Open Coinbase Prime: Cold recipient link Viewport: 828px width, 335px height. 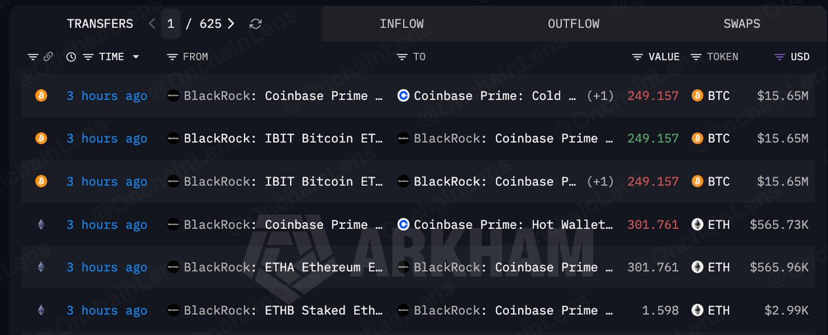click(494, 96)
